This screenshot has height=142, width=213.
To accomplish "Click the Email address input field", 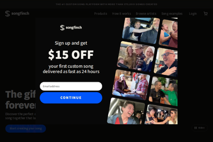I will tap(71, 86).
